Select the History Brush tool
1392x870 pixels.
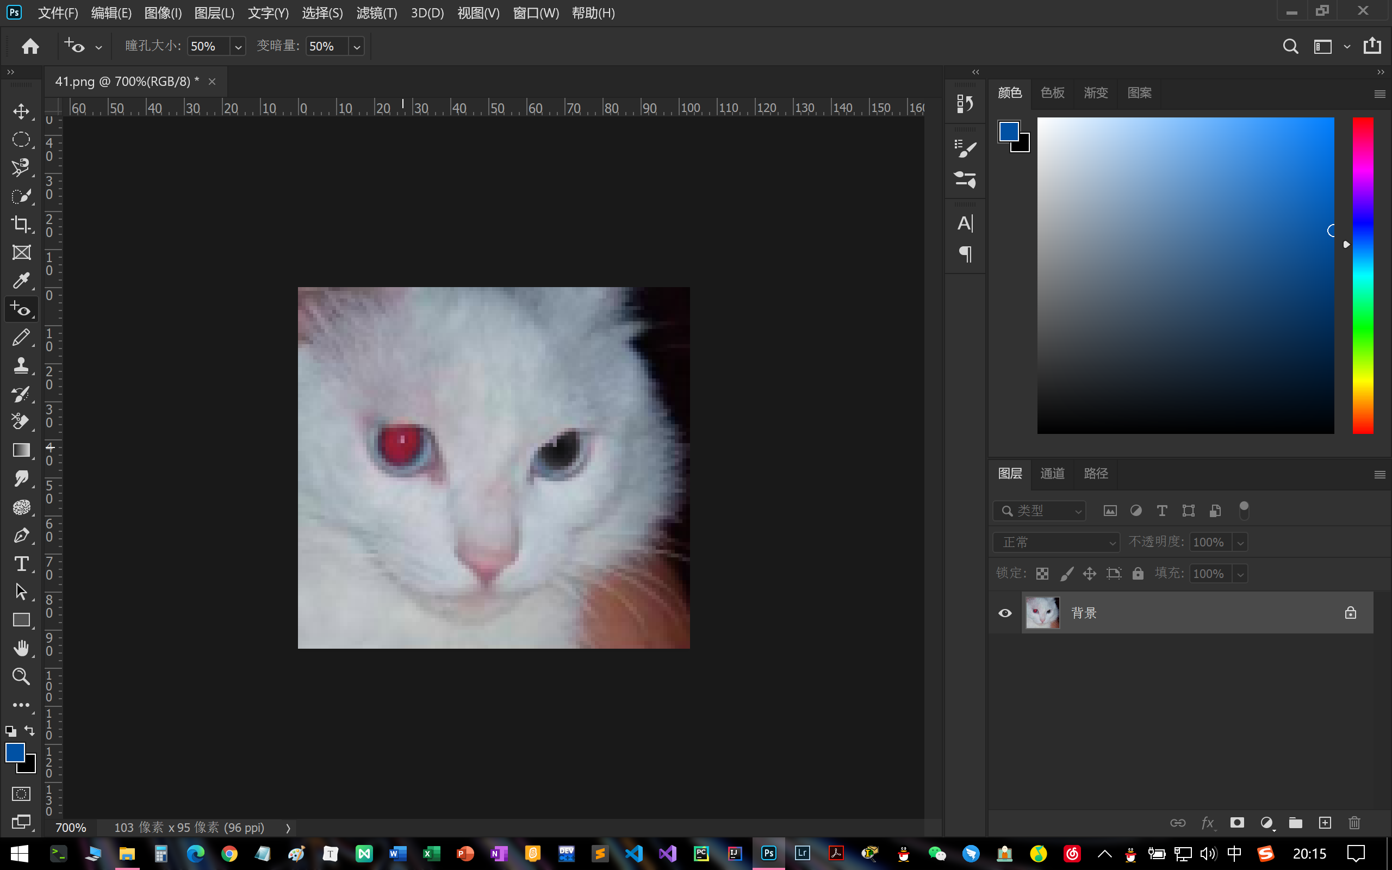click(21, 394)
